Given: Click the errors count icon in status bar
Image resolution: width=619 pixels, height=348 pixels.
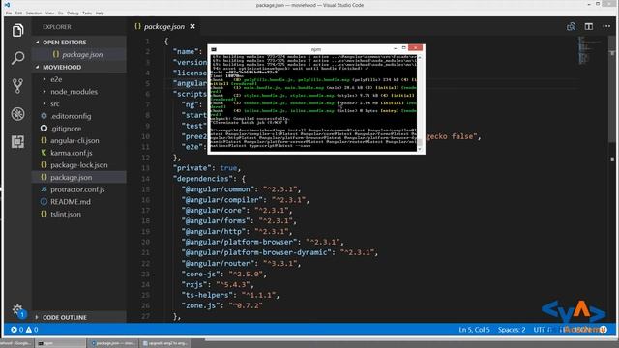Looking at the screenshot, I should (x=15, y=330).
